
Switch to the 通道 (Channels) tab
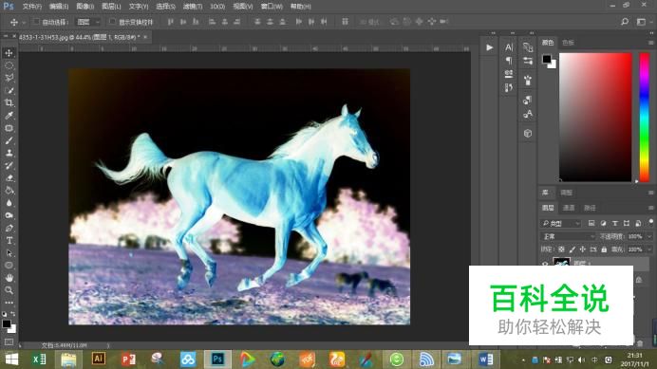569,208
